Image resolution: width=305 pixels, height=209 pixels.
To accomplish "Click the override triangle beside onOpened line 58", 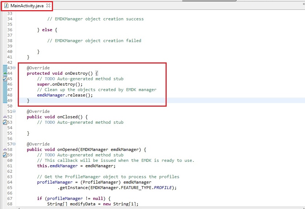I will (5, 149).
